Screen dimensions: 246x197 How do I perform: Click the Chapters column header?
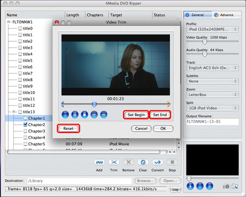point(97,15)
